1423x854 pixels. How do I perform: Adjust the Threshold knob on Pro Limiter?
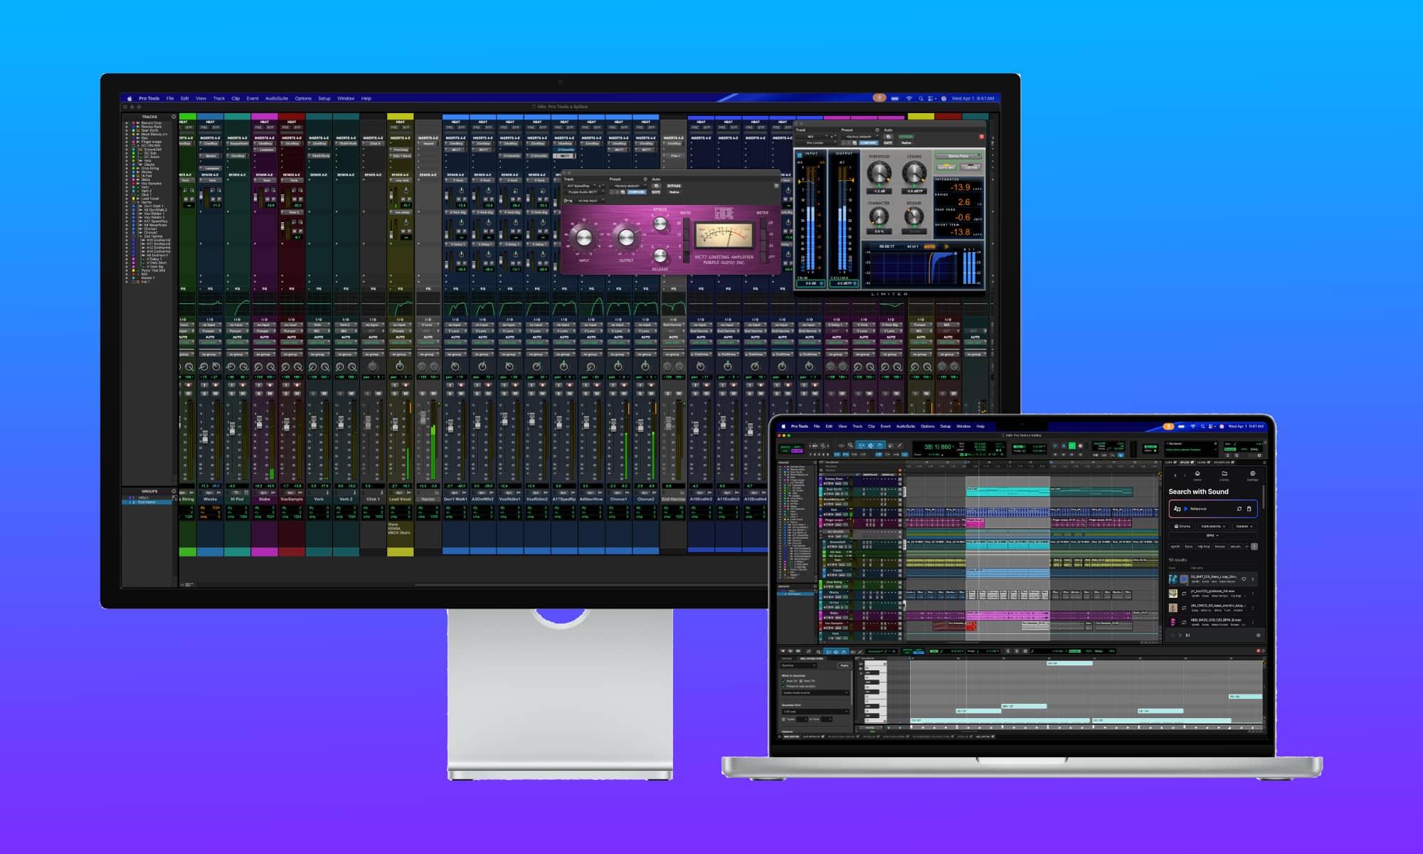[x=879, y=172]
